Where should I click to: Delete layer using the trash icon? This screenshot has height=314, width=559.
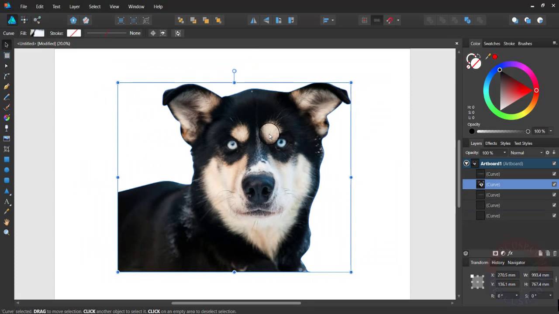(555, 253)
